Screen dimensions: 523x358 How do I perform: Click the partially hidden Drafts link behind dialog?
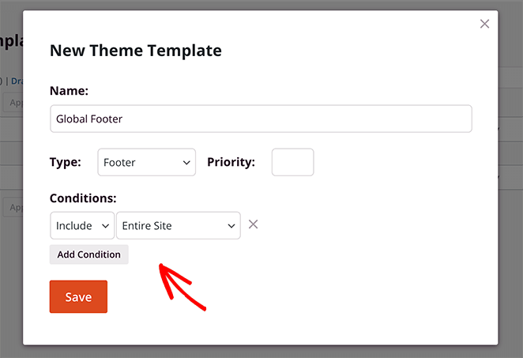coord(16,80)
